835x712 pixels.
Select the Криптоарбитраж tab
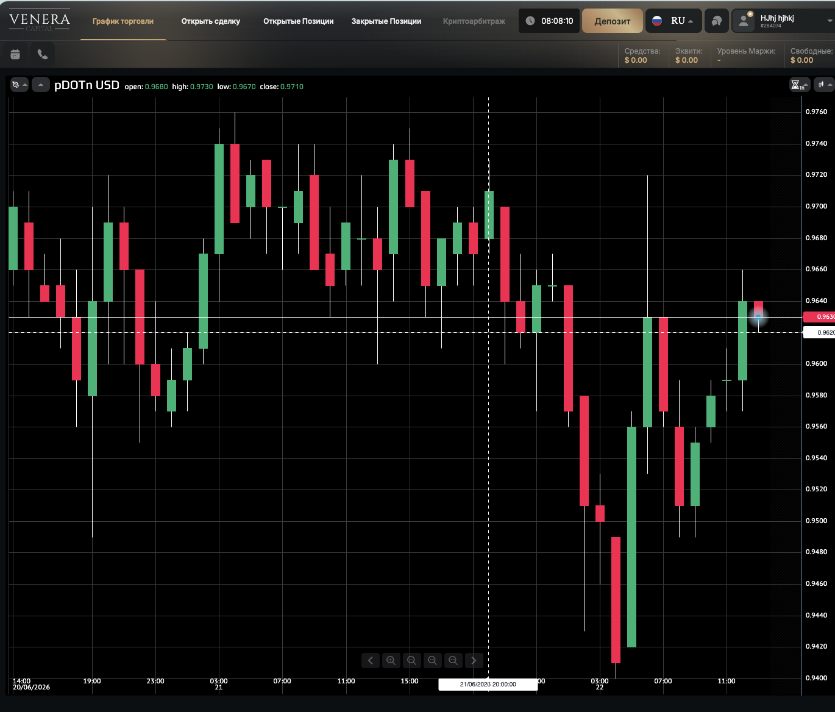(x=474, y=21)
